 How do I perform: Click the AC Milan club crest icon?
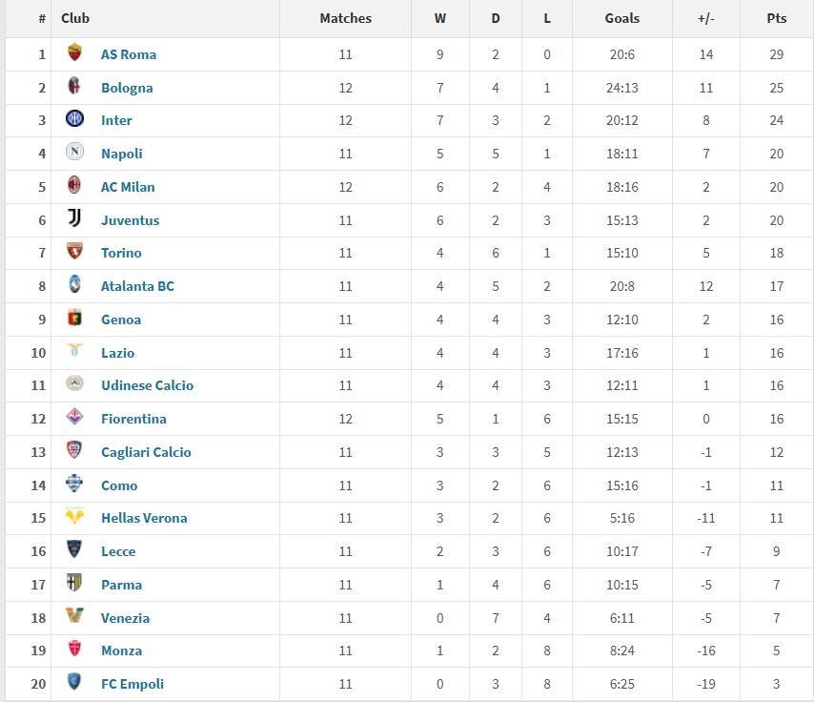point(74,186)
